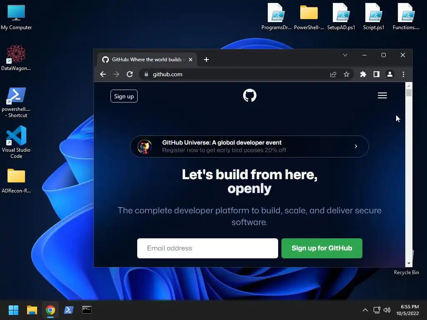Viewport: 427px width, 320px height.
Task: Open the clock showing 6:55 PM
Action: point(408,310)
